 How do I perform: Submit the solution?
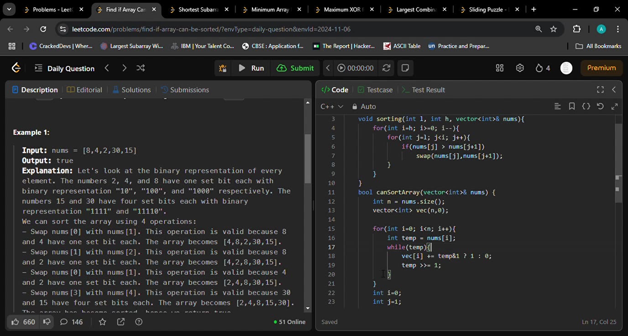(295, 68)
